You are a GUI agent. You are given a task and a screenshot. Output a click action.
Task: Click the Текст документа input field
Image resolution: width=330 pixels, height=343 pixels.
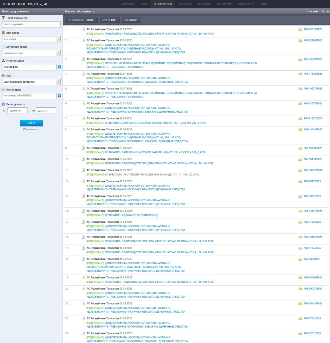[31, 24]
